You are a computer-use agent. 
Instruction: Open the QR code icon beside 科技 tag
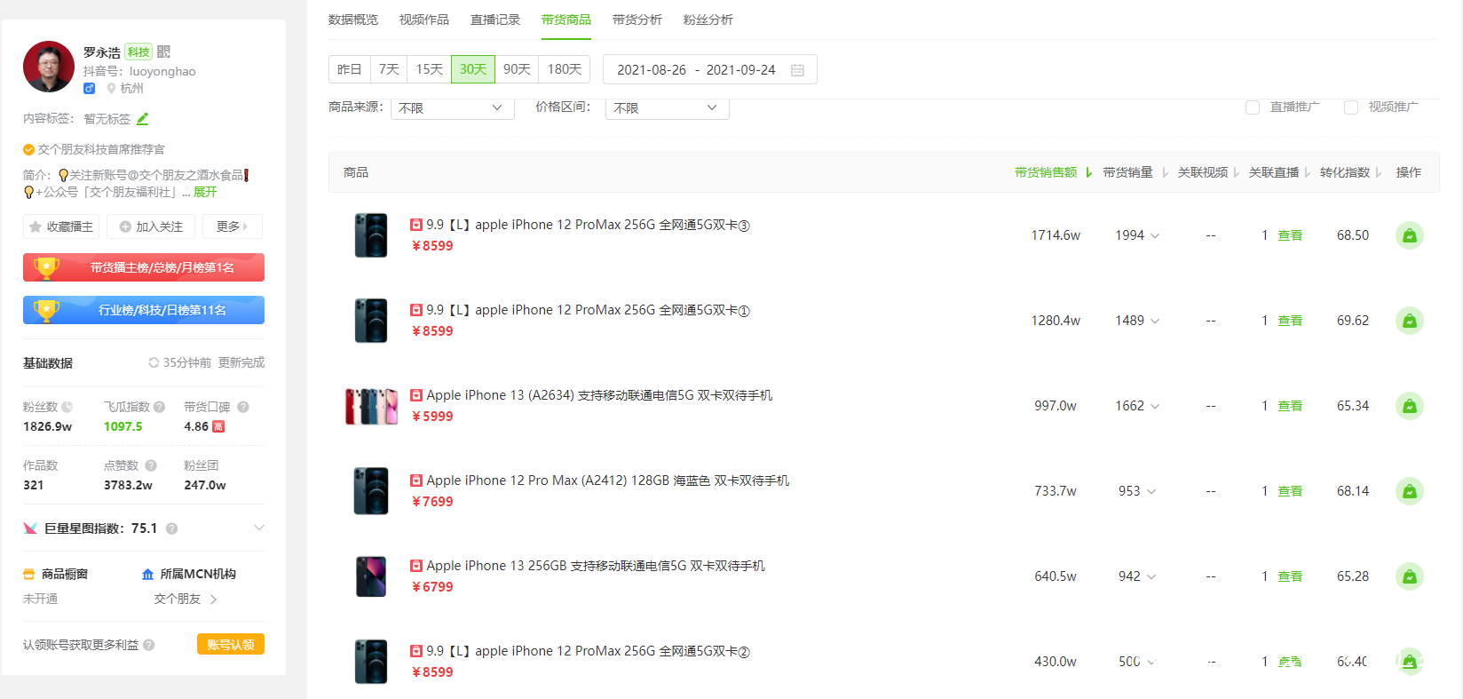click(163, 52)
